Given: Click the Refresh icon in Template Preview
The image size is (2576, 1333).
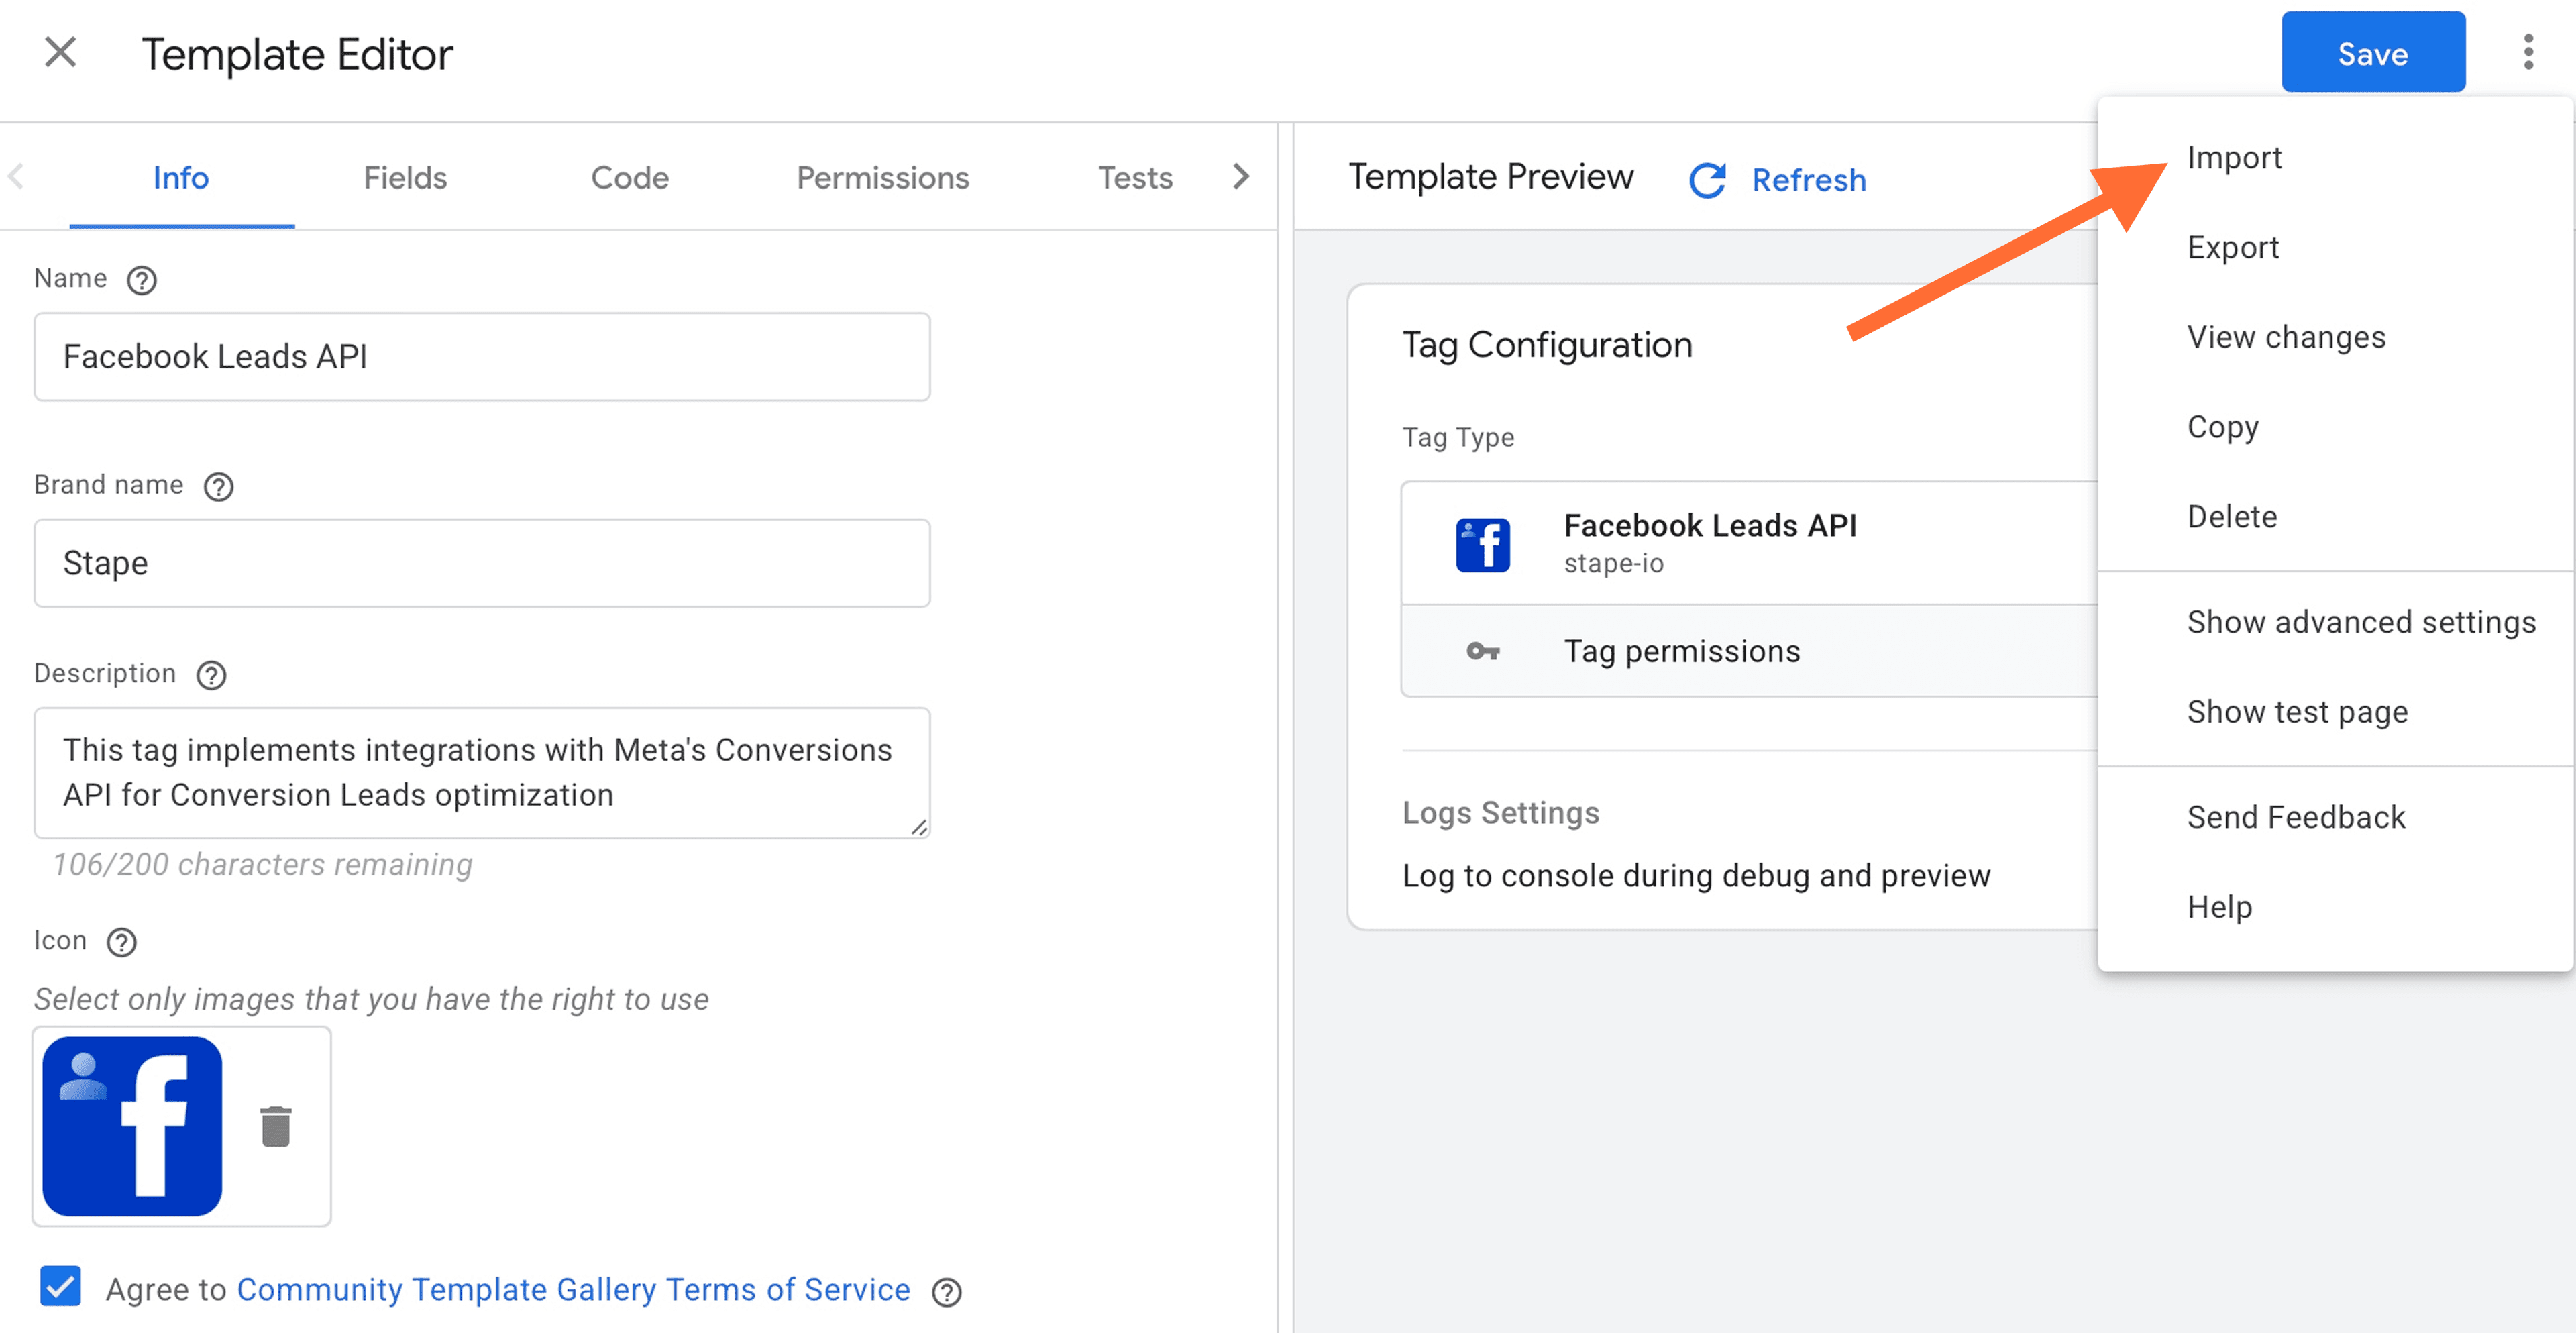Looking at the screenshot, I should [1707, 180].
